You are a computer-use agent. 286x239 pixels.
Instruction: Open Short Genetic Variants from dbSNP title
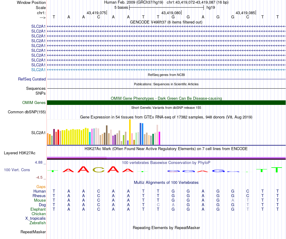(x=166, y=108)
